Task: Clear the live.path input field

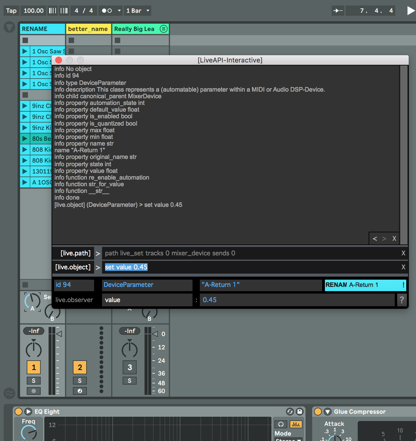Action: [403, 253]
